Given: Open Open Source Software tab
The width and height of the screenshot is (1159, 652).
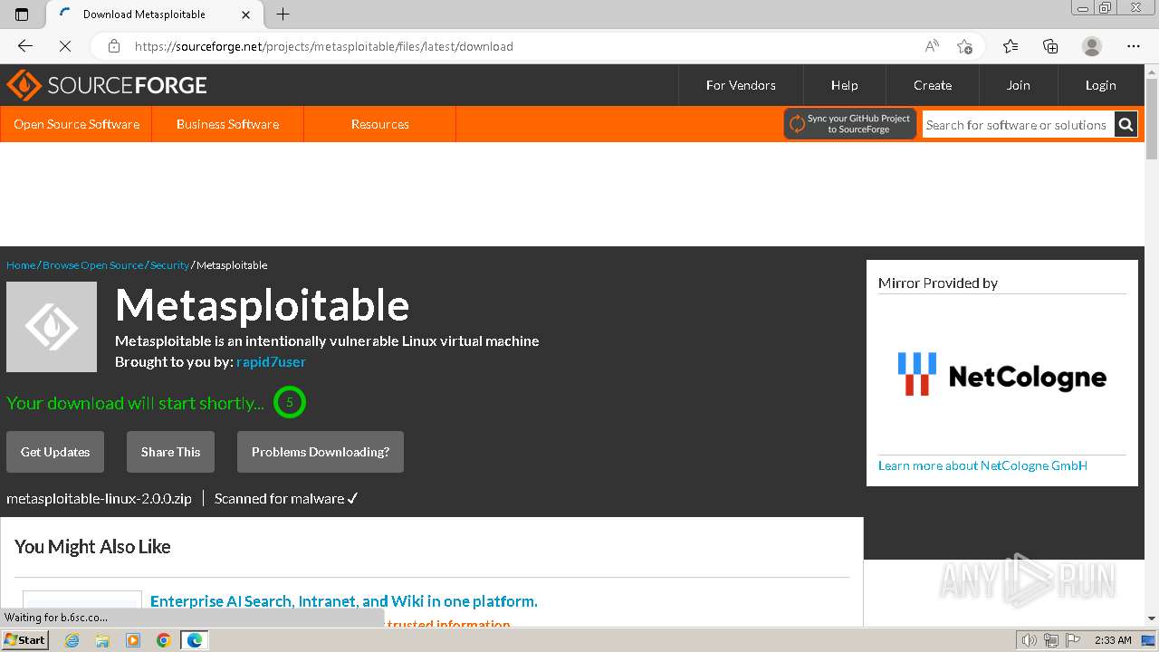Looking at the screenshot, I should coord(76,124).
